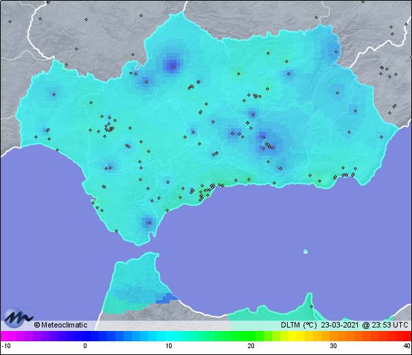Viewport: 412px width, 355px height.
Task: Select the station in the blue spot of western Huelva province
Action: coord(54,94)
